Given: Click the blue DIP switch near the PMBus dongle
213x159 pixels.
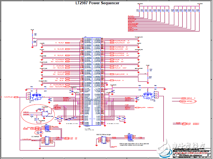Looking at the screenshot, I should pos(130,137).
